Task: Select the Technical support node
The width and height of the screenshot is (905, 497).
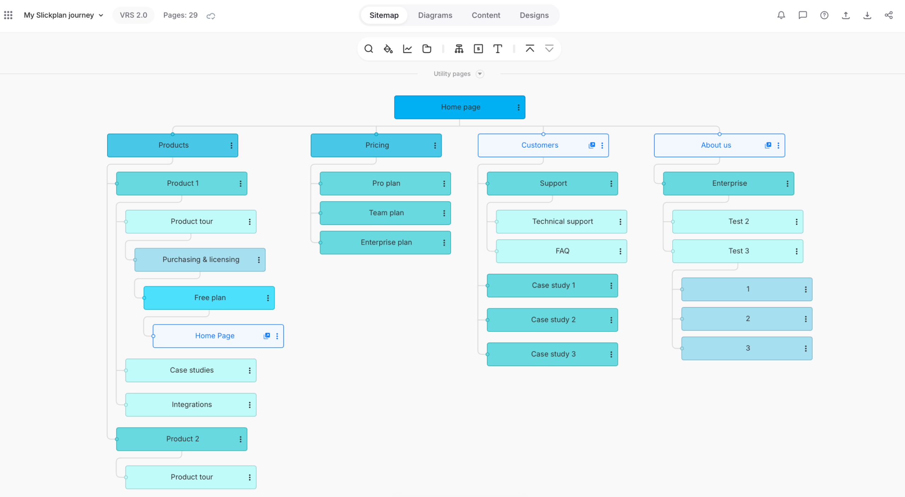Action: (x=561, y=222)
